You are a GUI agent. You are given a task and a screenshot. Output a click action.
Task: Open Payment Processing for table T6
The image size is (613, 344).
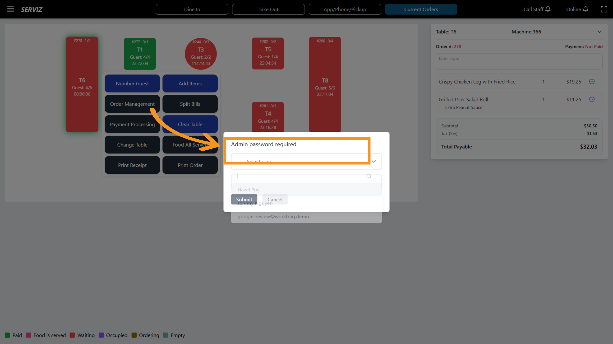pyautogui.click(x=132, y=124)
